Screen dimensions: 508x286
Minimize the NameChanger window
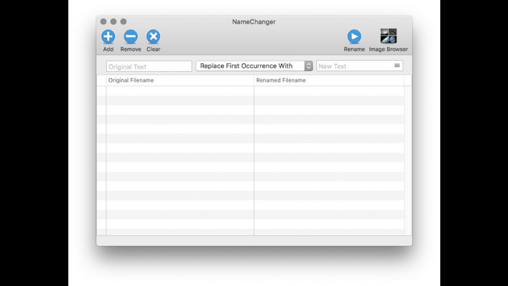tap(113, 22)
